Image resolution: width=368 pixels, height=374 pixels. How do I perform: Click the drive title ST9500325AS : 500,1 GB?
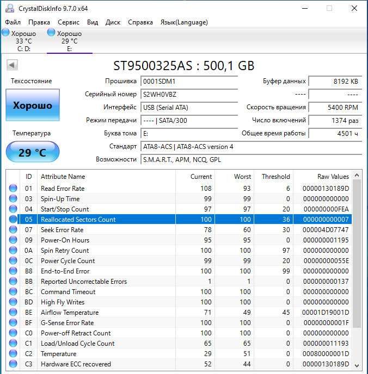[x=183, y=66]
